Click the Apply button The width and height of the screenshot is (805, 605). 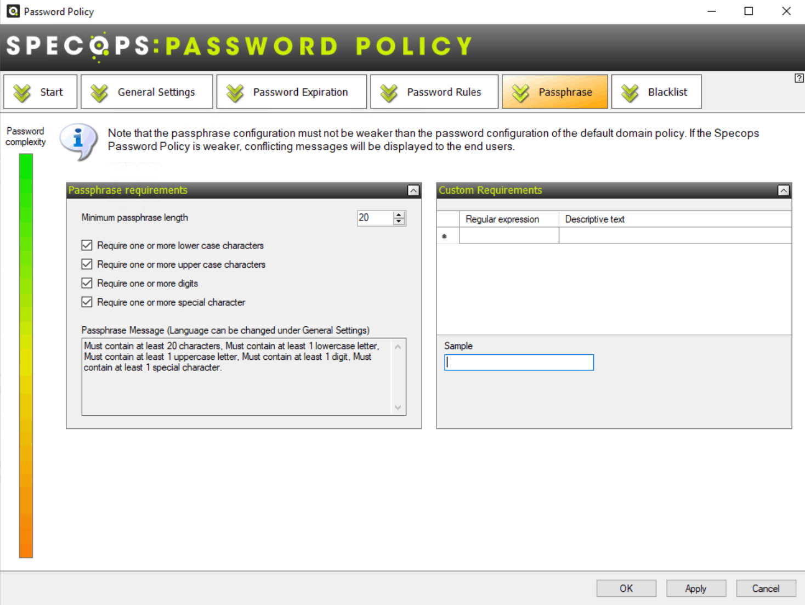click(x=696, y=589)
